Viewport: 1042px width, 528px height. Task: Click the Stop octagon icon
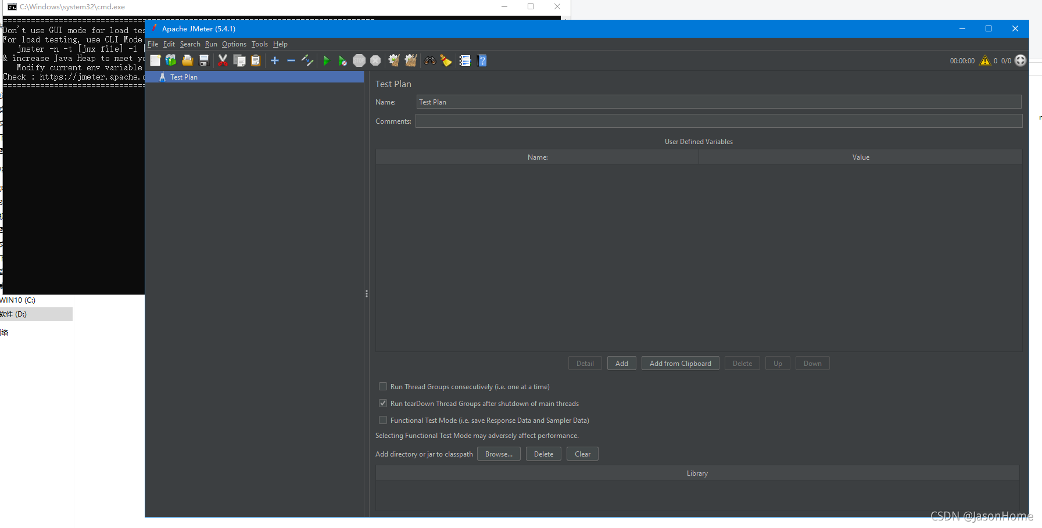[359, 60]
